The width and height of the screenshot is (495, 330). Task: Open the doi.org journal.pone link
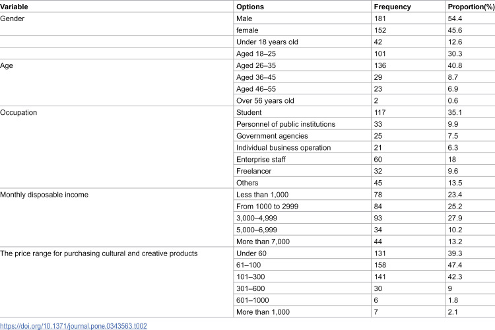[73, 326]
